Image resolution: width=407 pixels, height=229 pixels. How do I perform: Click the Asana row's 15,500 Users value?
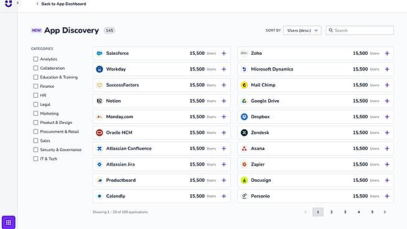coord(366,149)
